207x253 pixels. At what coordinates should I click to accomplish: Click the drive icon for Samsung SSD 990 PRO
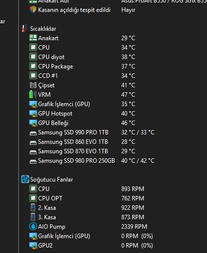pos(33,133)
